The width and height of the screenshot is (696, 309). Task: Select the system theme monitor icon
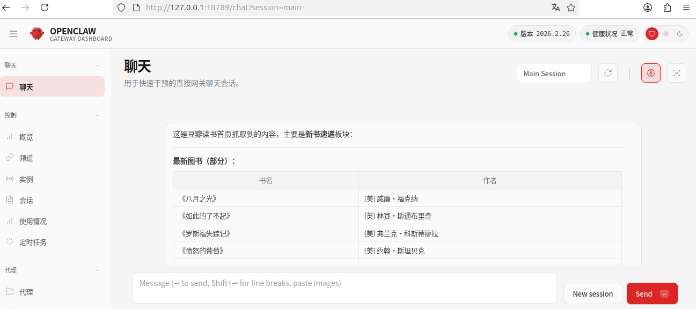point(651,34)
